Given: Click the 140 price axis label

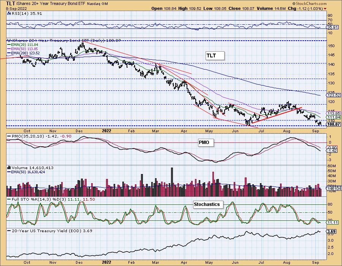Looking at the screenshot, I should [x=331, y=64].
